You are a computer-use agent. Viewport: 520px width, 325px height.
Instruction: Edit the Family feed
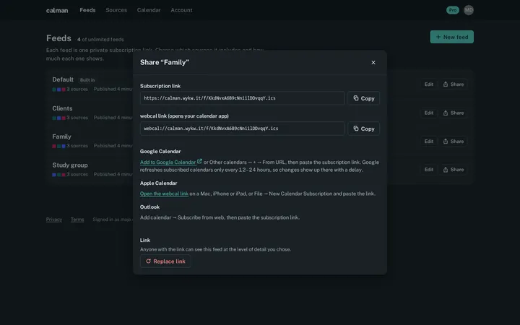click(429, 142)
